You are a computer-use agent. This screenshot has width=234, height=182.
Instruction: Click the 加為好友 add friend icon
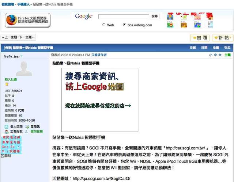(7, 131)
